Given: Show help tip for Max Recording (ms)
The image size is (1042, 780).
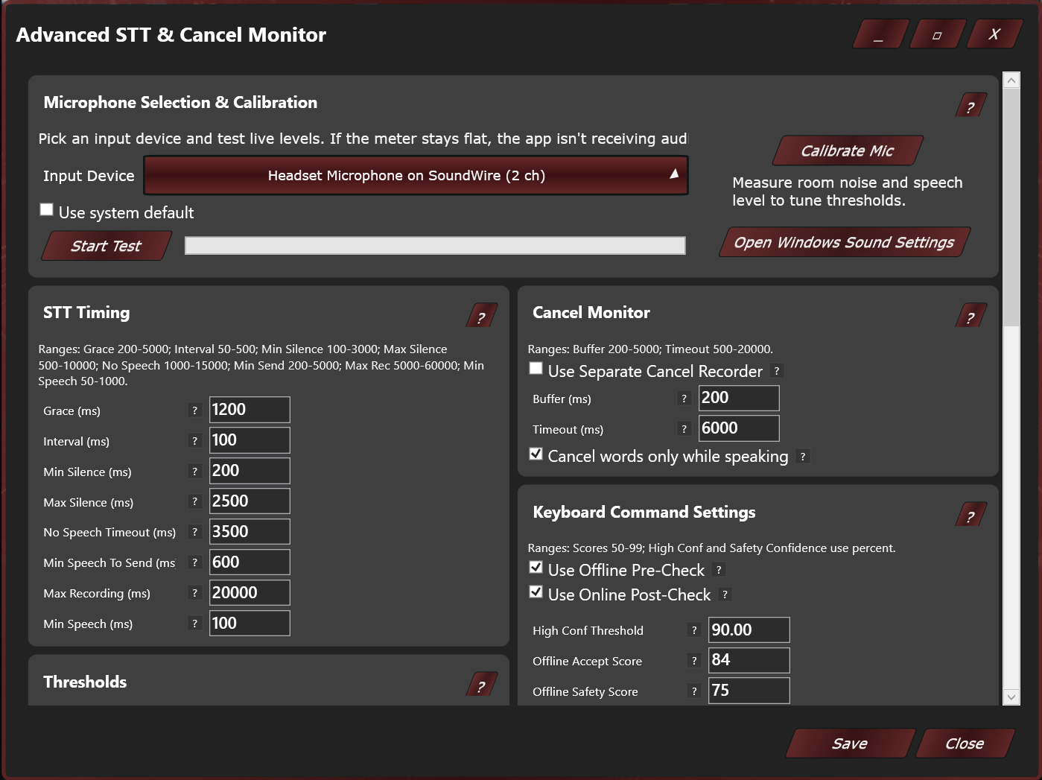Looking at the screenshot, I should tap(195, 593).
